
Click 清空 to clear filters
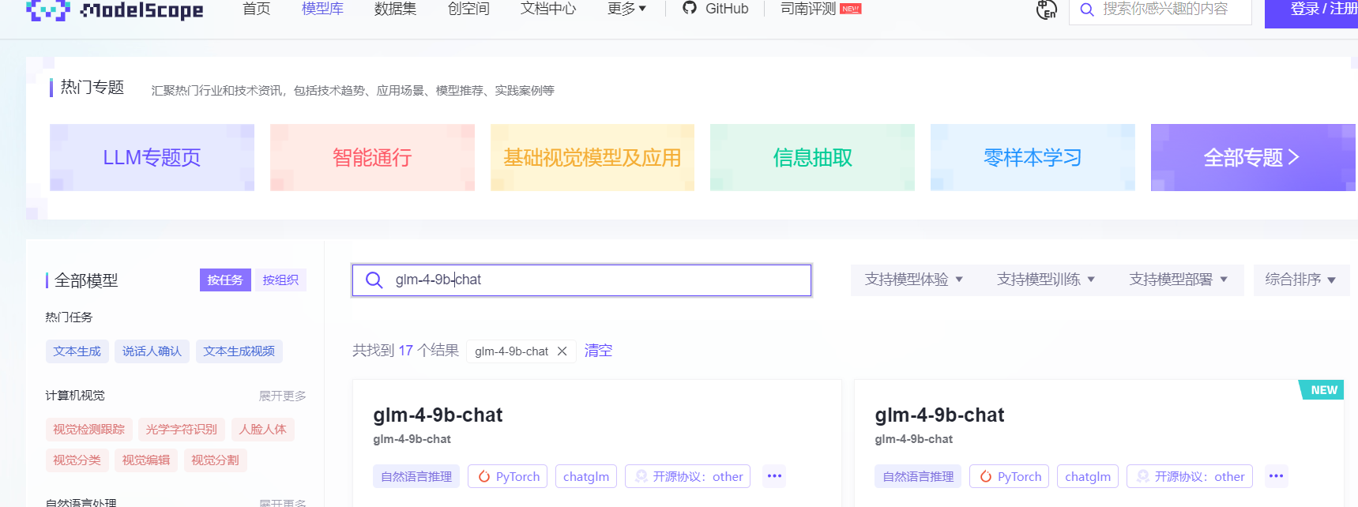(x=598, y=351)
